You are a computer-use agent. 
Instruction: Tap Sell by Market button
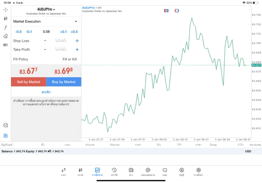pos(29,82)
